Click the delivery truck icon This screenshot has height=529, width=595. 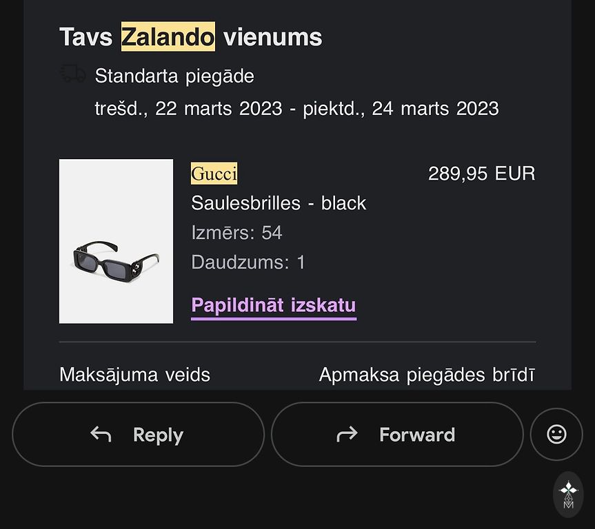click(73, 74)
